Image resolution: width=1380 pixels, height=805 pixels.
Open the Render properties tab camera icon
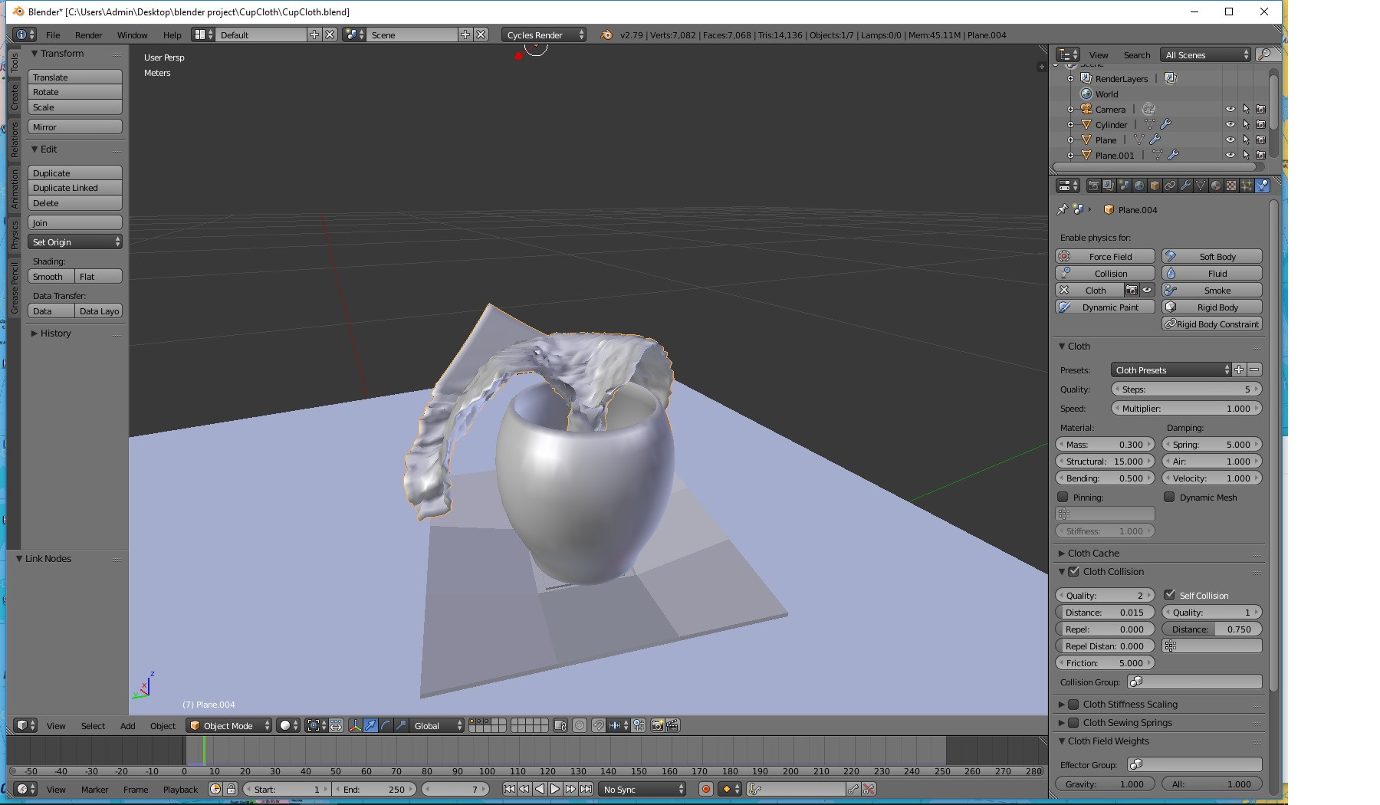(1093, 186)
